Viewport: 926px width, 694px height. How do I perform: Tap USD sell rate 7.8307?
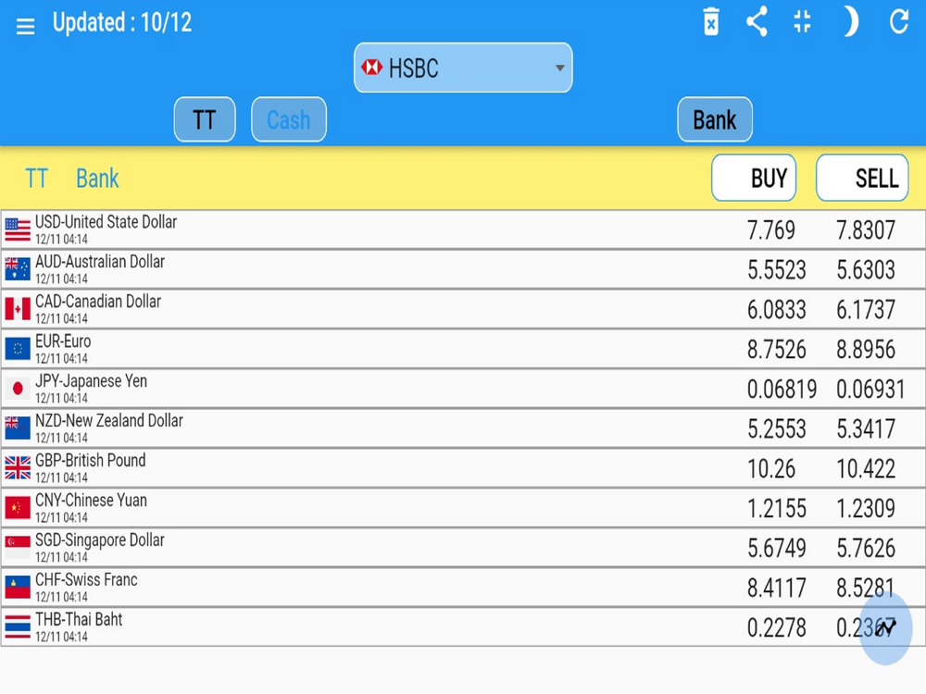coord(867,230)
